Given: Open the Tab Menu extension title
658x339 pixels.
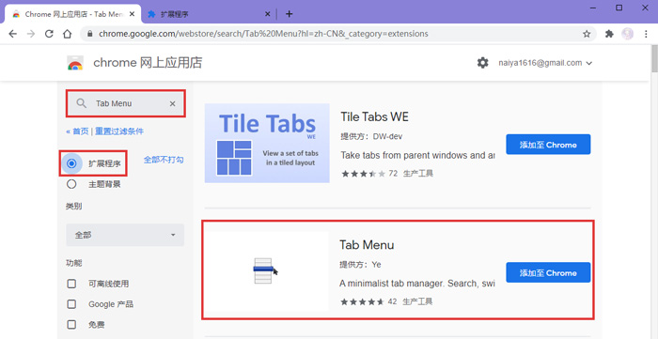Looking at the screenshot, I should [x=367, y=245].
